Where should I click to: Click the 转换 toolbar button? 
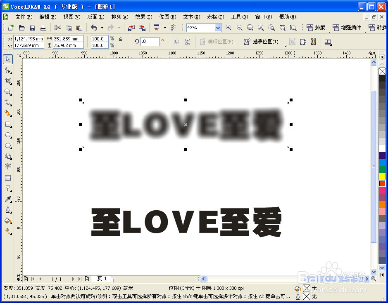tap(381, 28)
